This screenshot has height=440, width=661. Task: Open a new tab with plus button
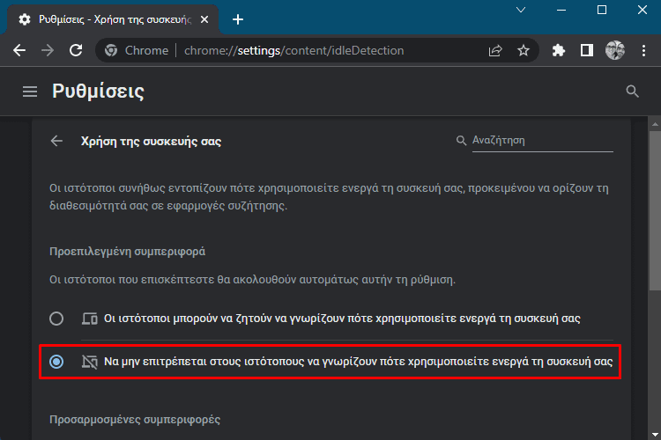click(238, 19)
